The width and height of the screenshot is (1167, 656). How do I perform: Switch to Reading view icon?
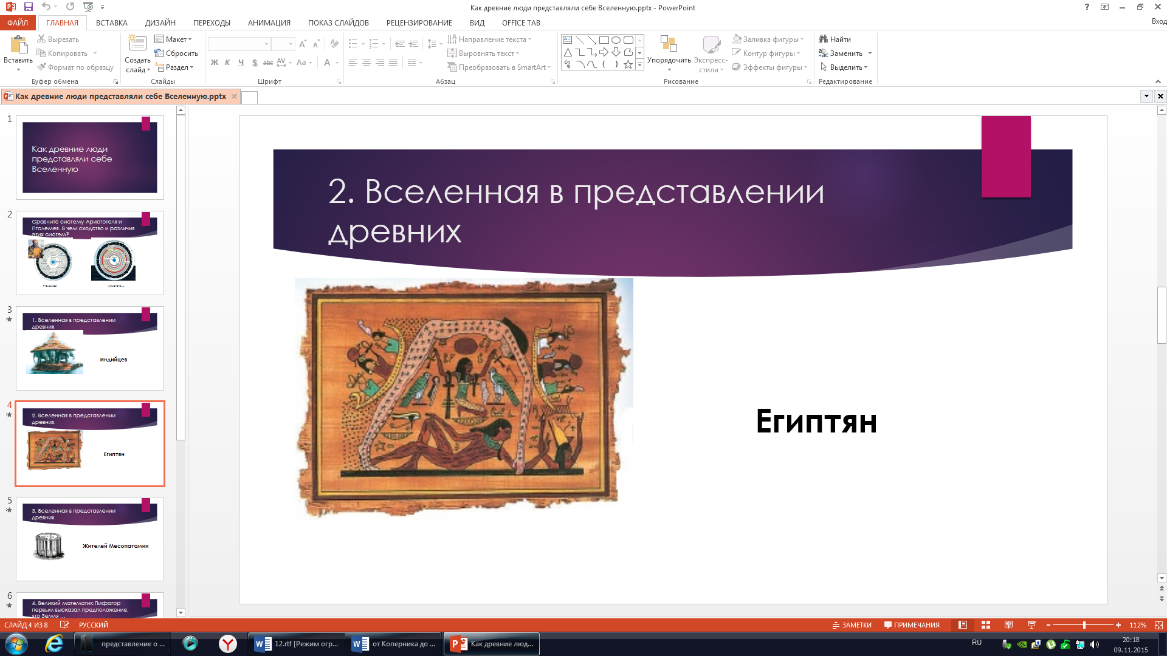tap(1008, 625)
